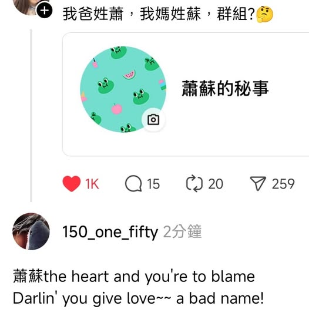Tap the shark profile avatar
This screenshot has height=316, width=309.
tap(31, 231)
